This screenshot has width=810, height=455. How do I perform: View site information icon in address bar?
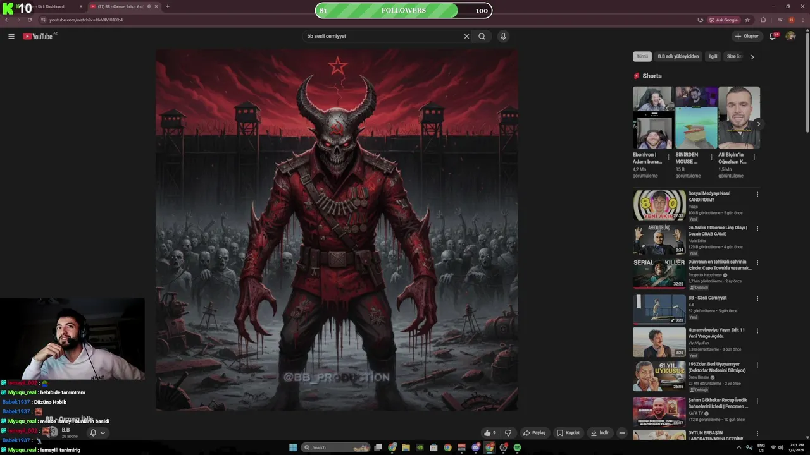42,20
